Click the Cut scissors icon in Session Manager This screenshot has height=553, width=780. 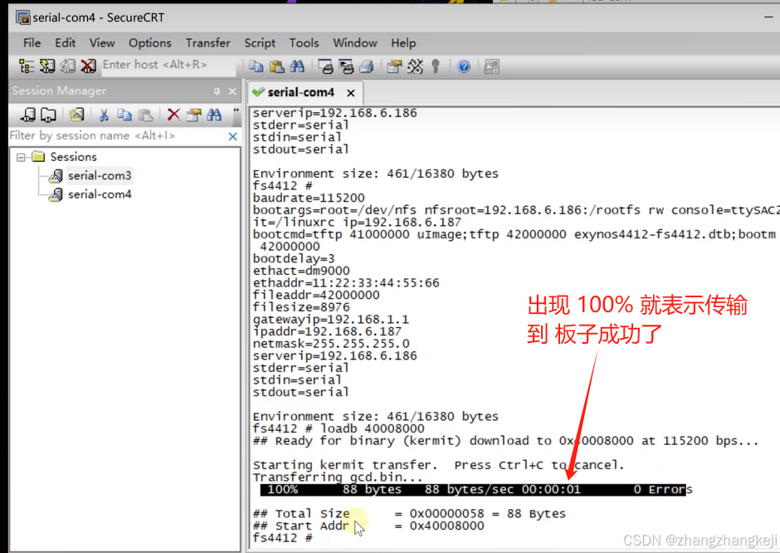[104, 115]
